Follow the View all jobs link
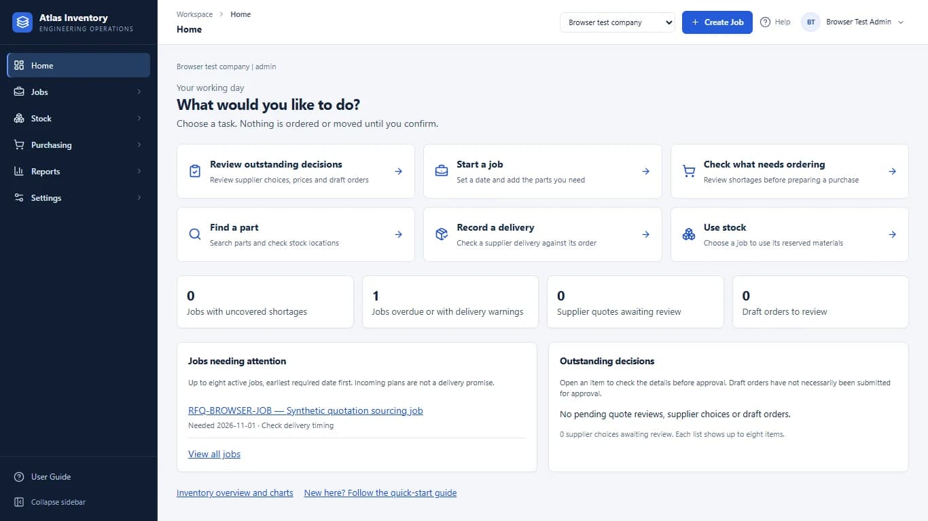The image size is (928, 521). point(214,454)
